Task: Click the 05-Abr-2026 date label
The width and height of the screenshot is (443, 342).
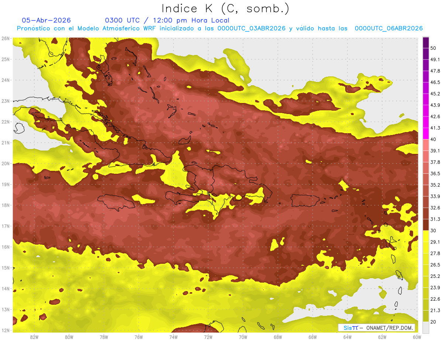Action: [46, 20]
